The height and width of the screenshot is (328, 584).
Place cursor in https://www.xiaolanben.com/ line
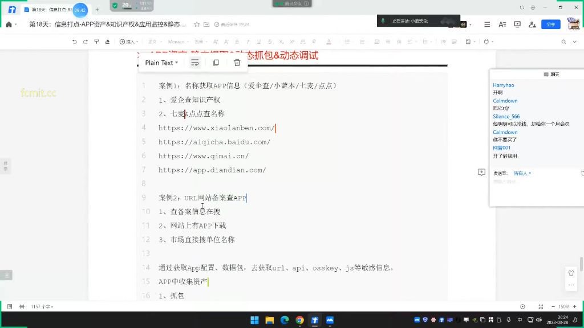[216, 128]
